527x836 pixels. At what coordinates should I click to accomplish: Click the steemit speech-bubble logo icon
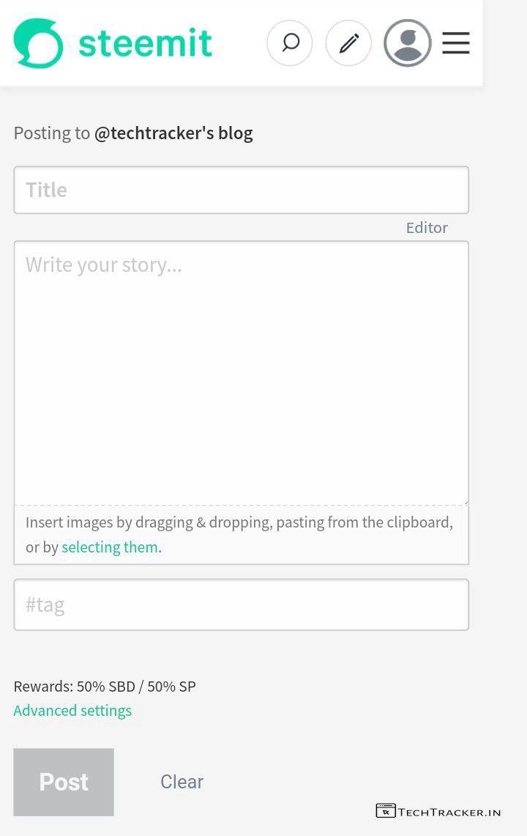(38, 43)
